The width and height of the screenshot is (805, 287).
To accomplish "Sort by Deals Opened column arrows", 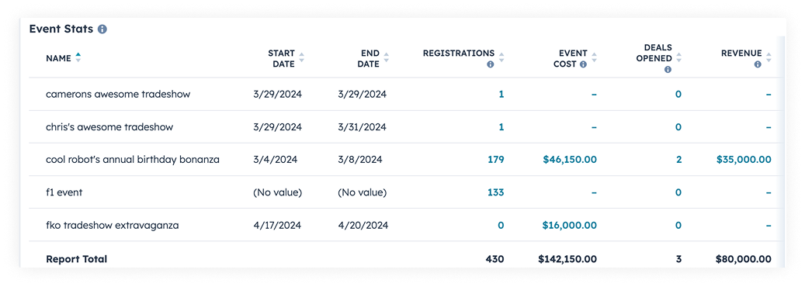I will (678, 57).
